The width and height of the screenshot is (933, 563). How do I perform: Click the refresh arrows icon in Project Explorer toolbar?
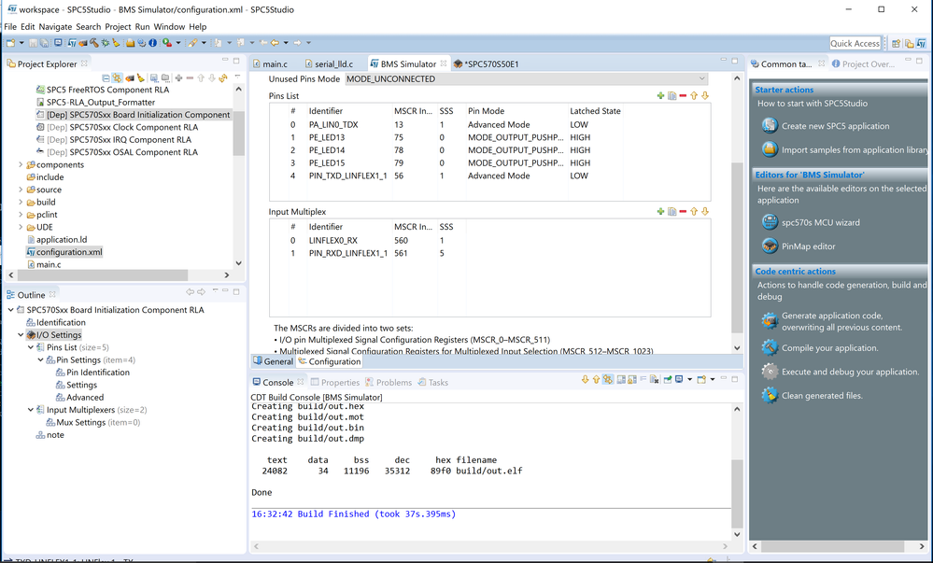[223, 78]
